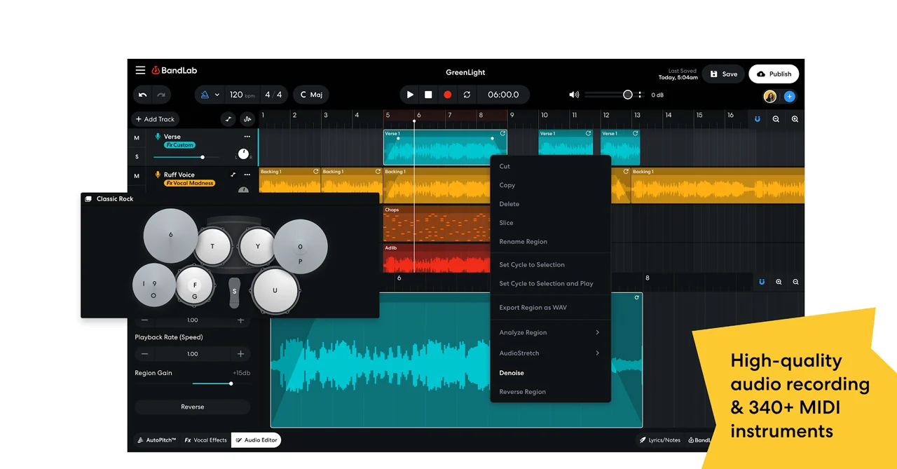
Task: Select Copy in the context menu
Action: coord(550,185)
